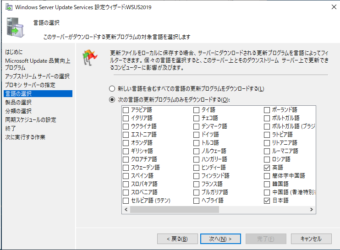Go to アップストリーム サーバーの選択 step
This screenshot has height=250, width=340.
[37, 76]
